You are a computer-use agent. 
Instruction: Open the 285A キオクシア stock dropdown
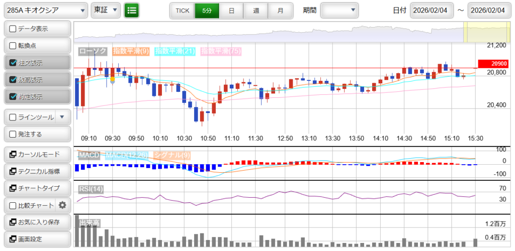[45, 10]
